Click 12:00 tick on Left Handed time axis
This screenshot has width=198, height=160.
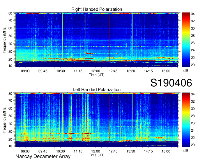coord(96,151)
